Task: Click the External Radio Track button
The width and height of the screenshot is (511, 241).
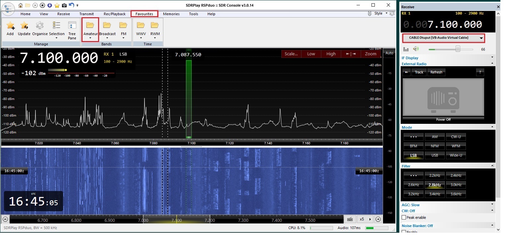Action: (x=419, y=72)
